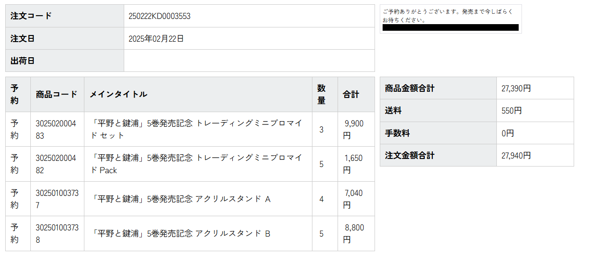
Task: Click the 合計 column header
Action: coord(351,94)
